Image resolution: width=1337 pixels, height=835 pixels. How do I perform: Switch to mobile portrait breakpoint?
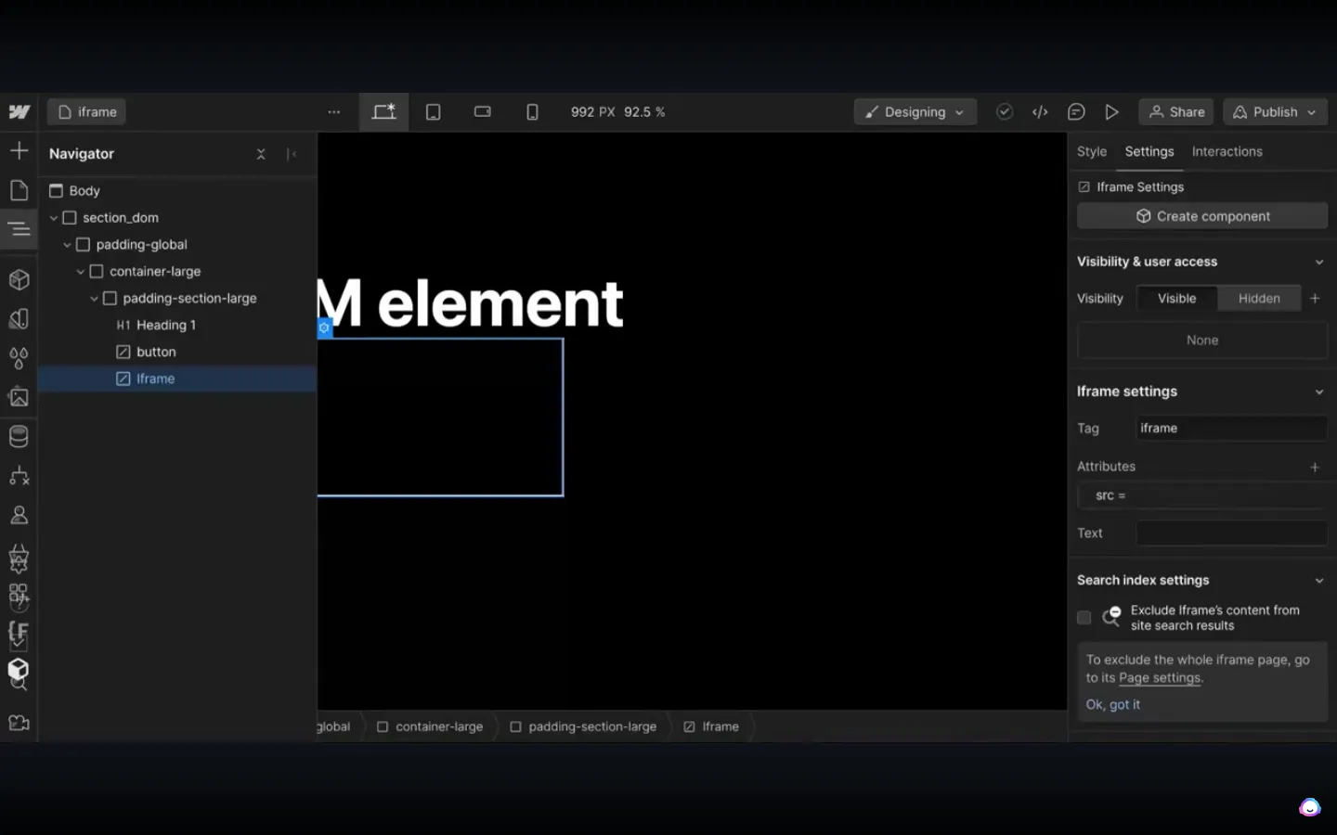click(532, 112)
